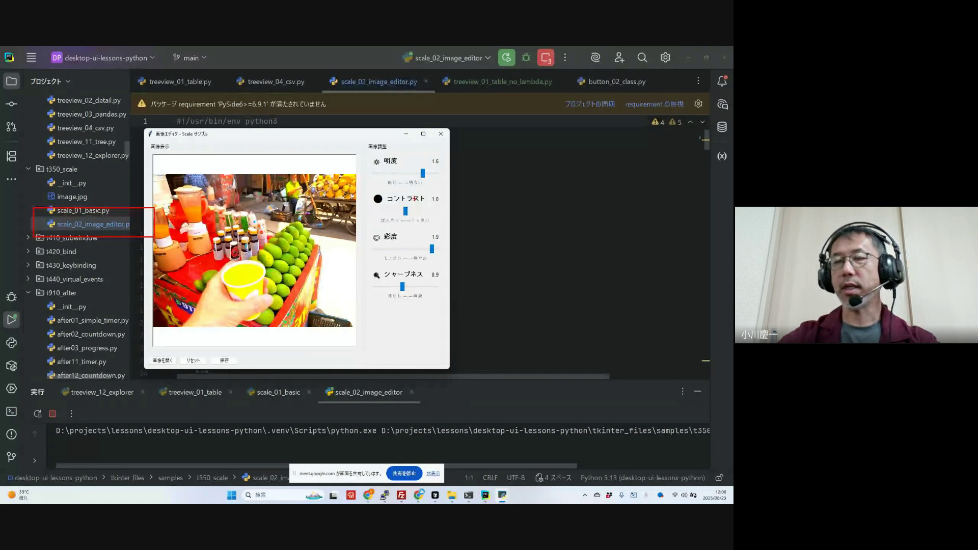Click the requirement の無視 link
The height and width of the screenshot is (550, 978).
pyautogui.click(x=654, y=104)
